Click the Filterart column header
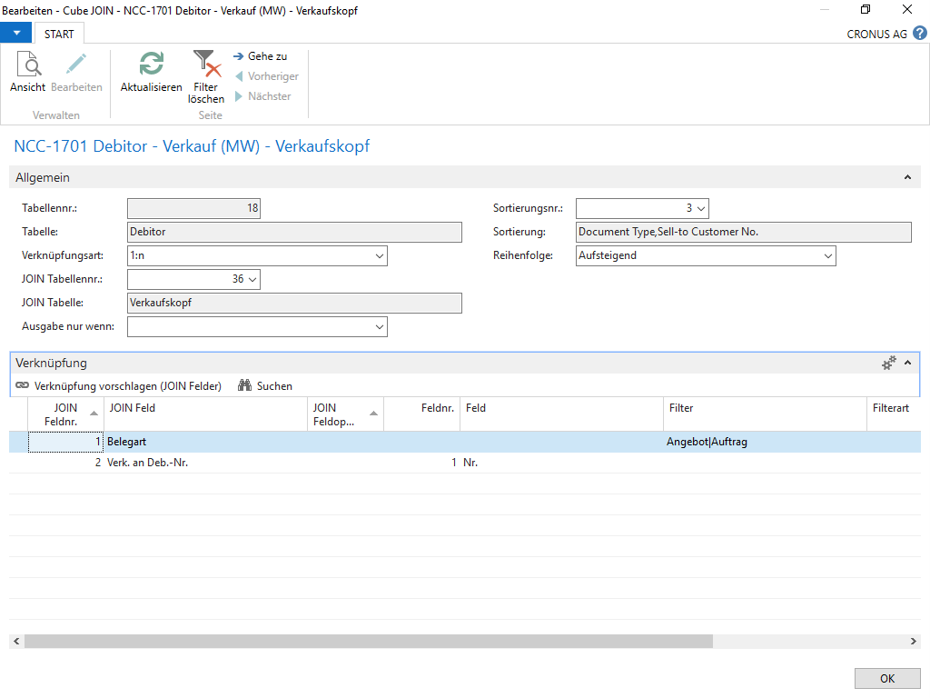Screen dimensions: 930x698 pos(895,414)
